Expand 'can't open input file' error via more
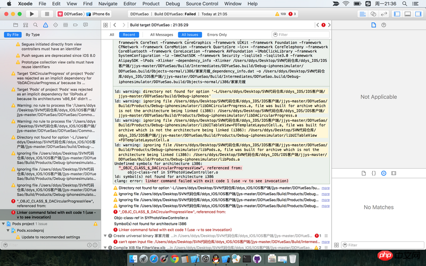 pos(325,242)
